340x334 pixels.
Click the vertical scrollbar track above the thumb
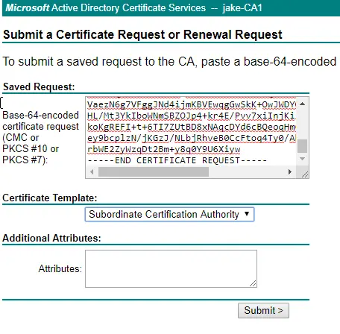[x=302, y=124]
